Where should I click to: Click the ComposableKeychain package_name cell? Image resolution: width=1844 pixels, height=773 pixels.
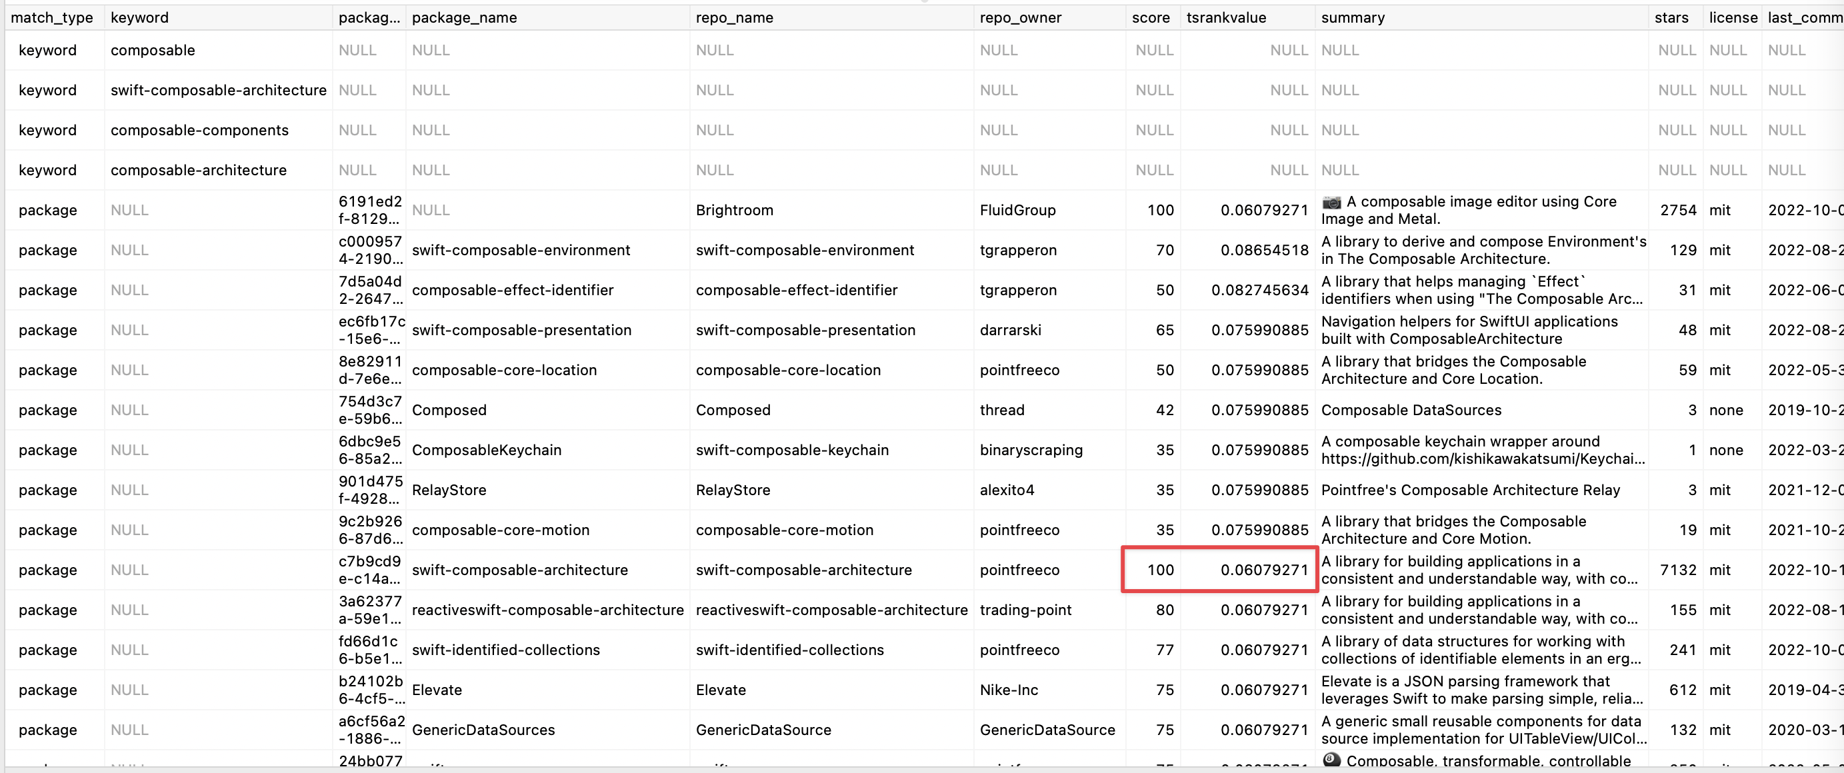point(487,450)
